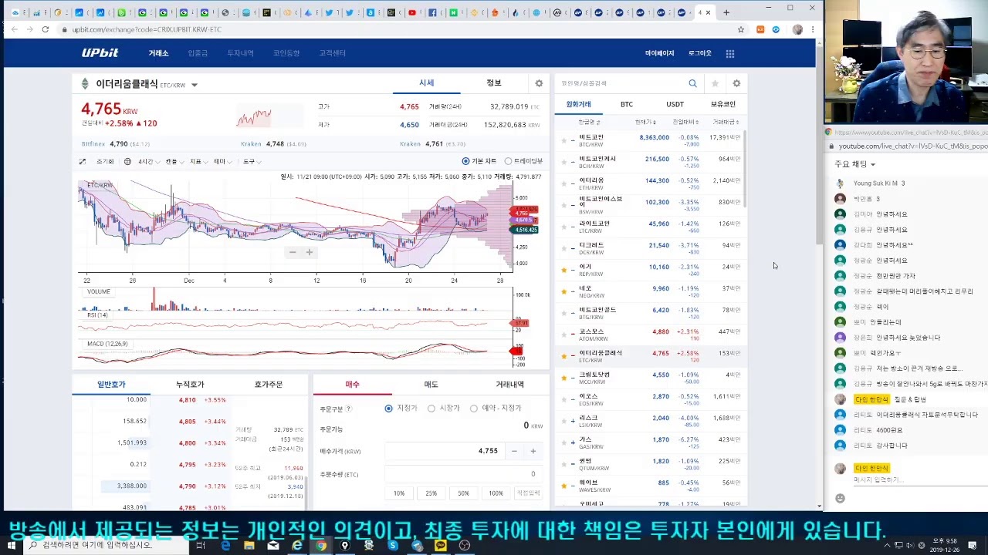
Task: Open 투자내역 menu item
Action: click(240, 53)
